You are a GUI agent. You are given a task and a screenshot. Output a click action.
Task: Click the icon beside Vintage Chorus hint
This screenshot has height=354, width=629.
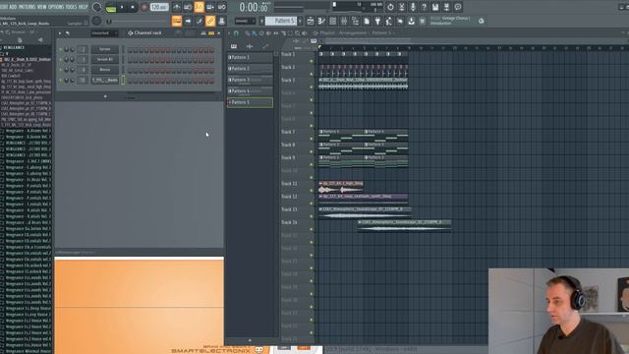tap(481, 21)
